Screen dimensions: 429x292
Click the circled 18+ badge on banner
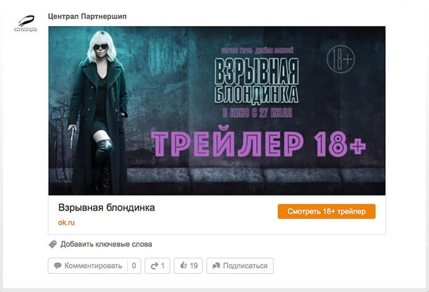tap(341, 59)
